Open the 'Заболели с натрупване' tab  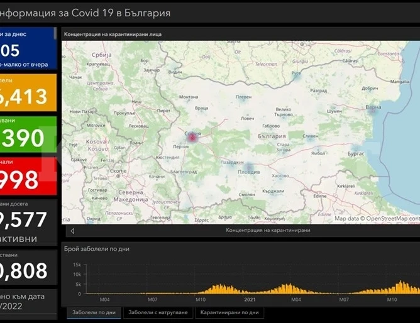(158, 312)
